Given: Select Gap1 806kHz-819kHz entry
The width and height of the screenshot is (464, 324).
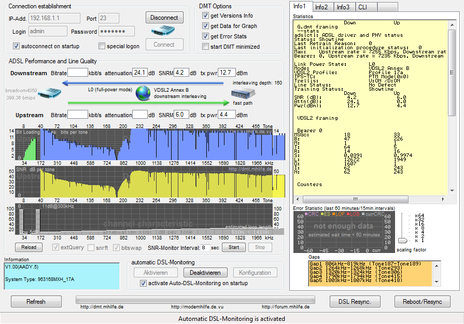Looking at the screenshot, I should tap(365, 264).
